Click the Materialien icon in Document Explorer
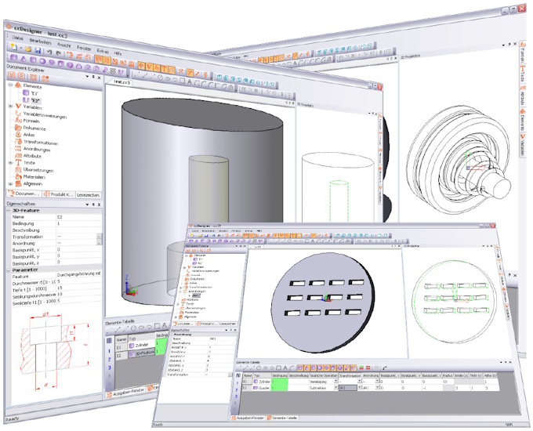The width and height of the screenshot is (533, 431). click(x=18, y=176)
